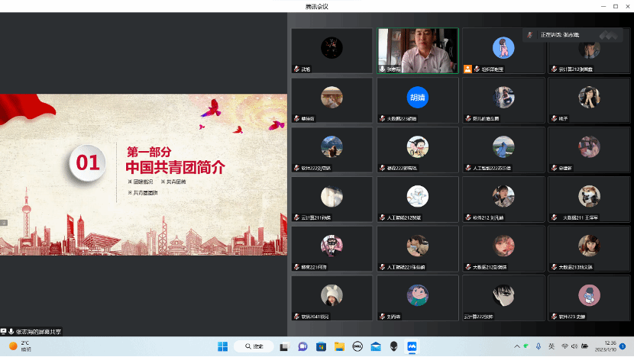Open Task View from the taskbar

[x=284, y=346]
